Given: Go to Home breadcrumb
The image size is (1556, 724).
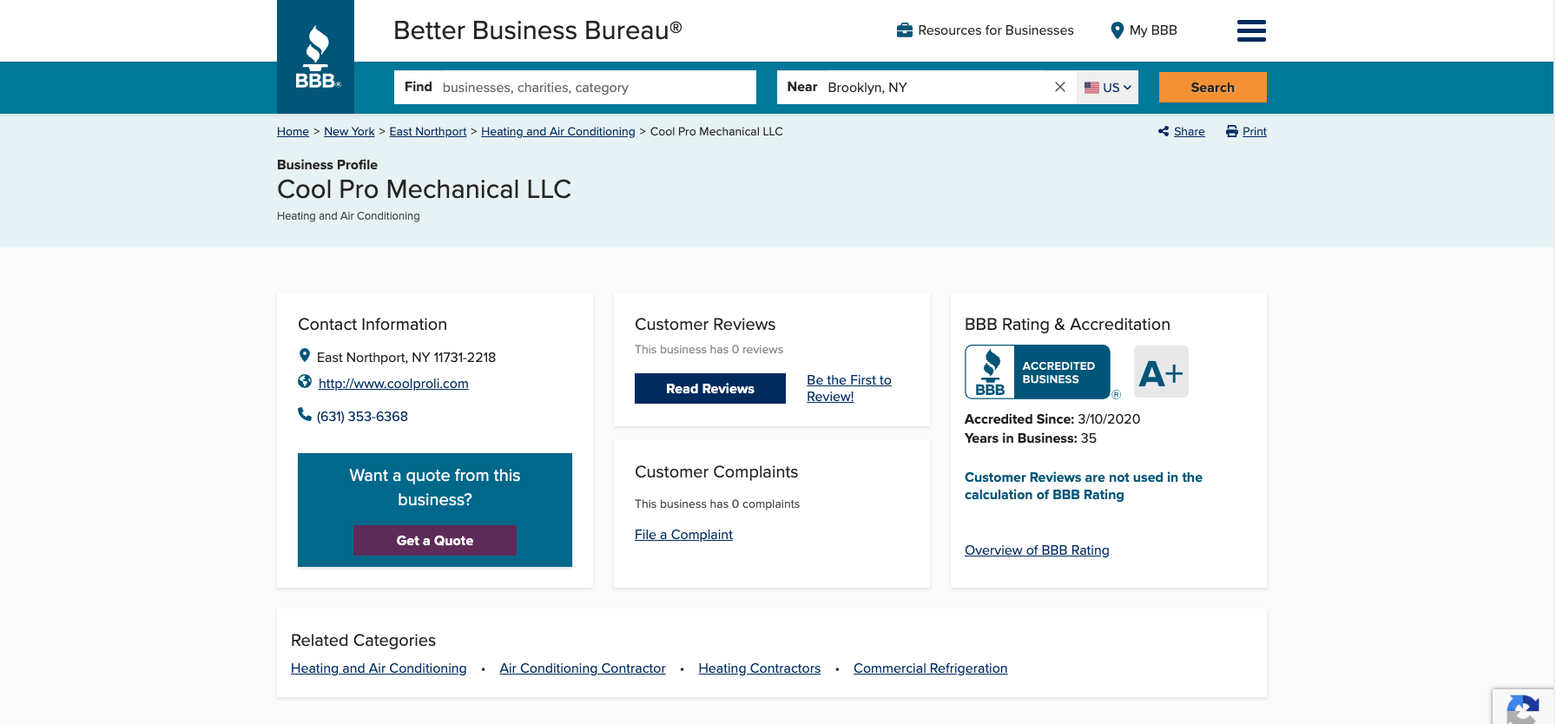Looking at the screenshot, I should [293, 132].
